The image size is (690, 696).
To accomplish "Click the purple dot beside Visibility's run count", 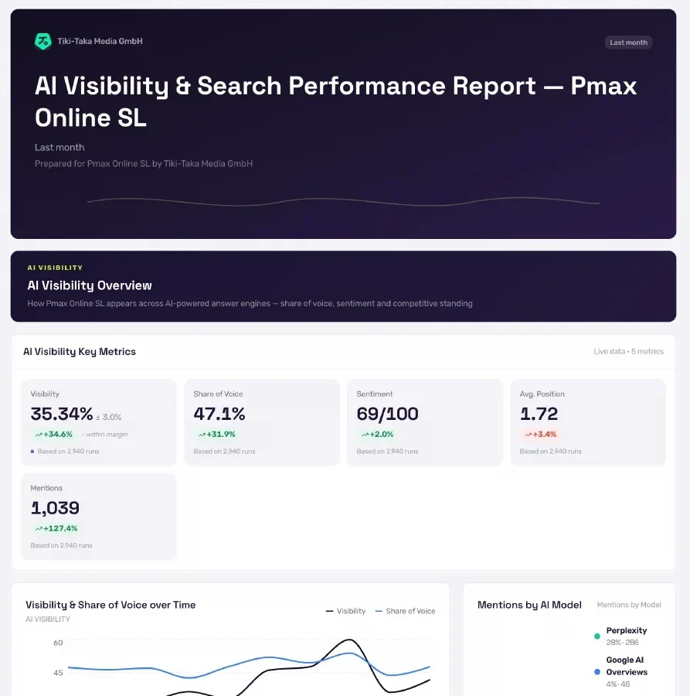I will (x=32, y=452).
